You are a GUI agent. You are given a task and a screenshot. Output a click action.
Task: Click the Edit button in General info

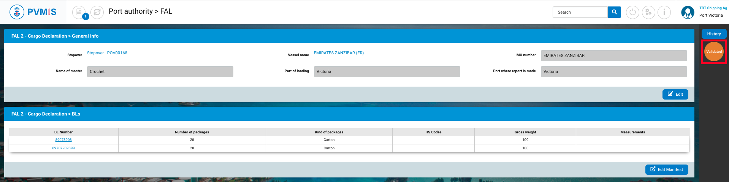click(675, 94)
